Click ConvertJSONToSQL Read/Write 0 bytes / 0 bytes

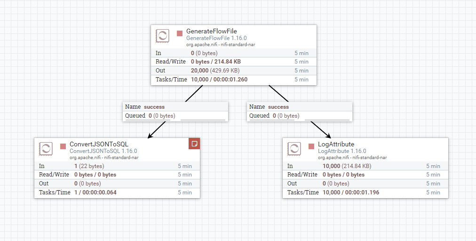coord(95,175)
